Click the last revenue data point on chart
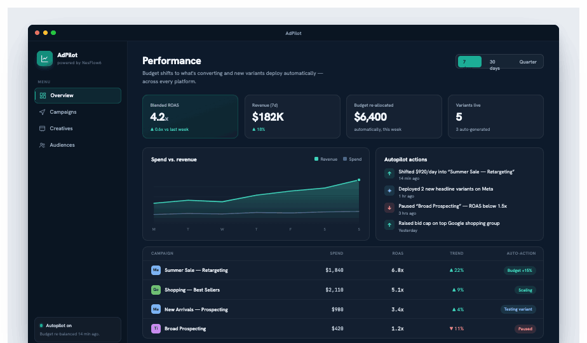 [x=359, y=180]
